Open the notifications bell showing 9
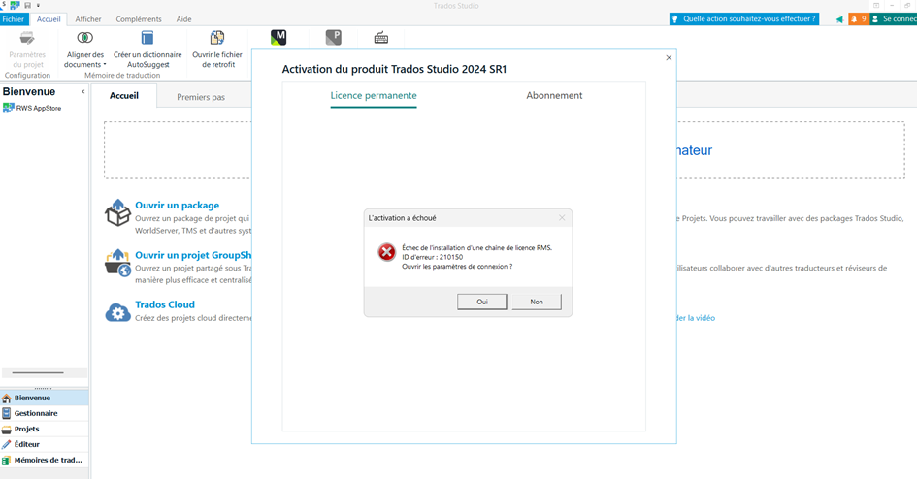917x479 pixels. [858, 18]
